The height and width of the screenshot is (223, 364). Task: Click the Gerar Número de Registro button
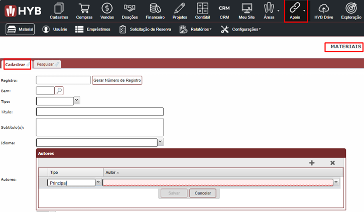117,80
